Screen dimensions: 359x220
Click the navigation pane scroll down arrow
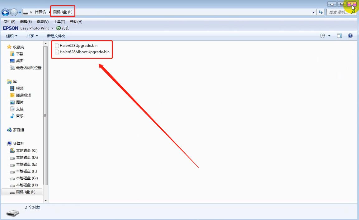pos(45,200)
